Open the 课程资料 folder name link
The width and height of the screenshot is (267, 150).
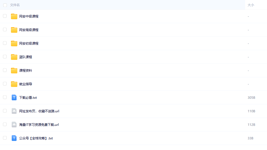click(x=26, y=71)
